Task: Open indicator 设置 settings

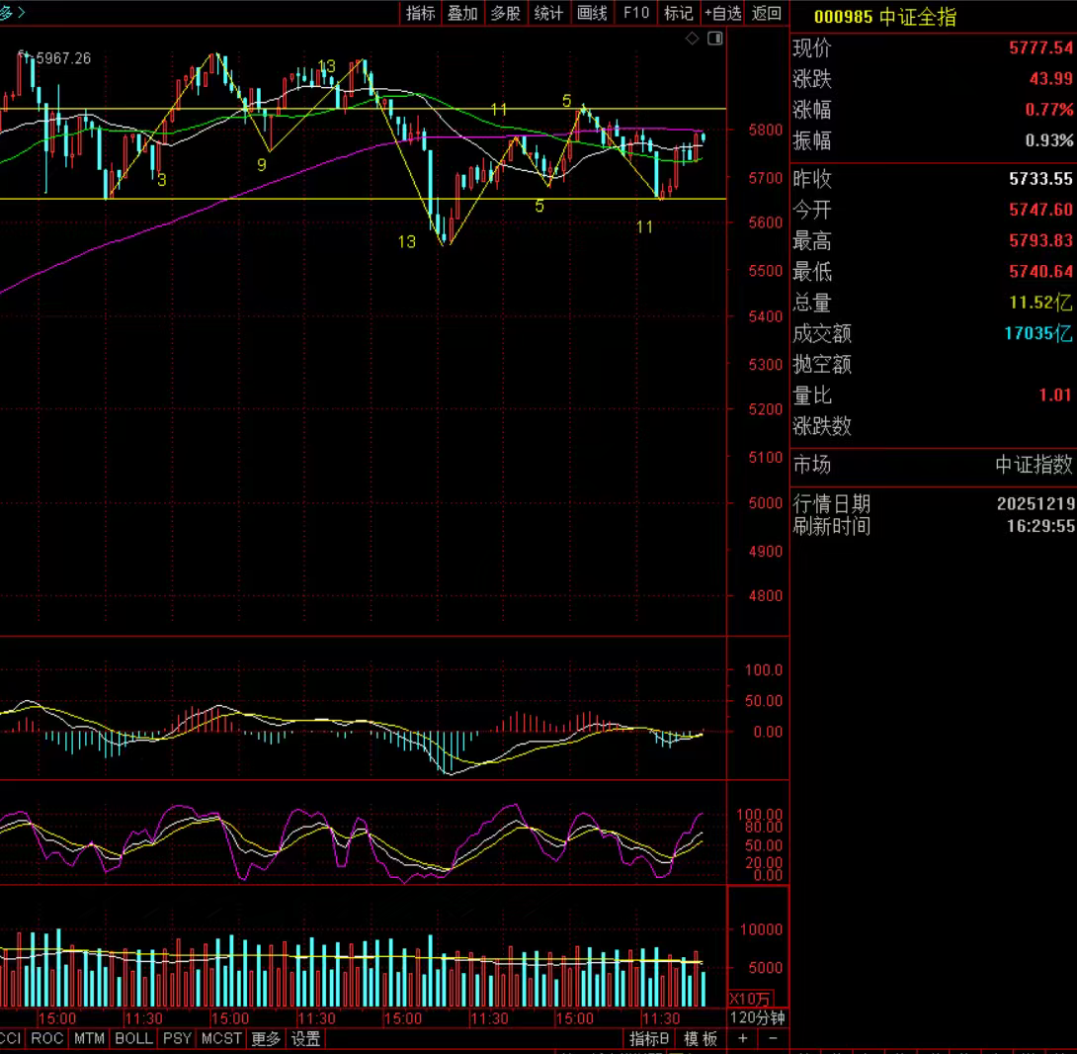Action: (305, 1038)
